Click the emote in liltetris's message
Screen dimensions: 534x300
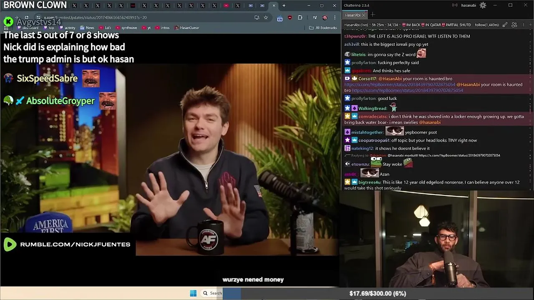[421, 53]
